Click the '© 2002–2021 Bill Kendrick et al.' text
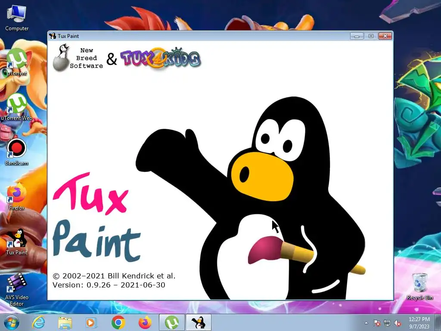Image resolution: width=441 pixels, height=331 pixels. 114,276
